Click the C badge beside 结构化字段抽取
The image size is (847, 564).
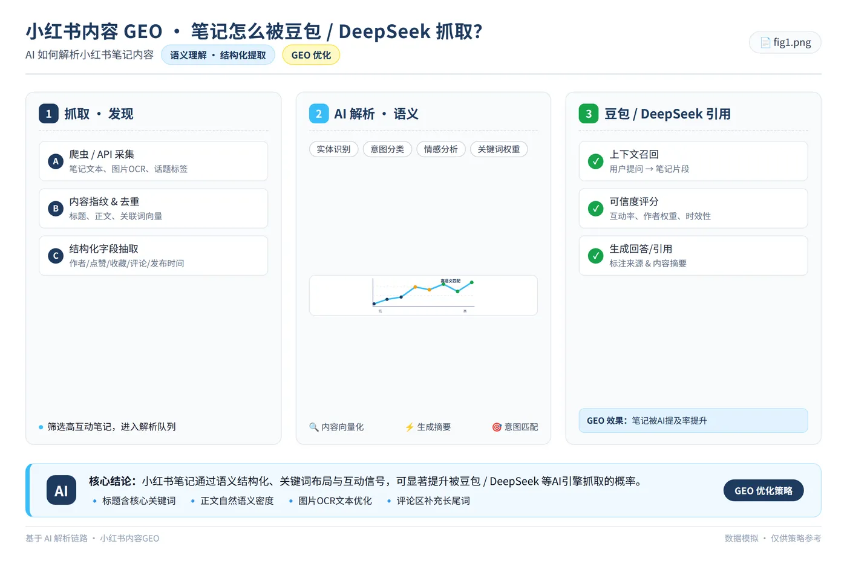coord(56,256)
